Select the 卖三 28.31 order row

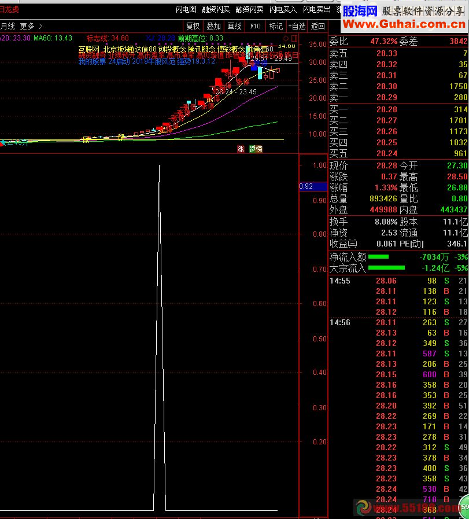point(398,75)
